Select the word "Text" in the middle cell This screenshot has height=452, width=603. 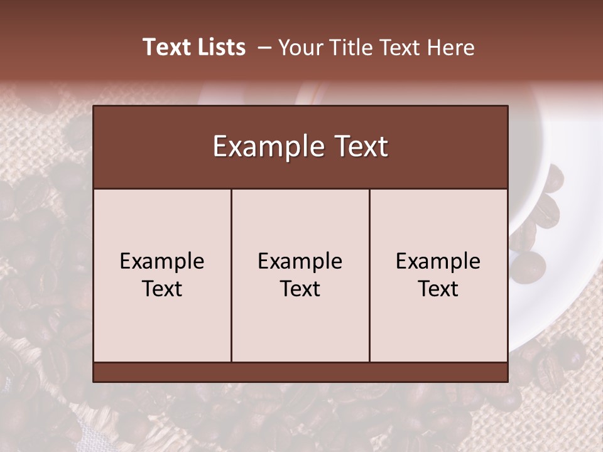pyautogui.click(x=300, y=289)
